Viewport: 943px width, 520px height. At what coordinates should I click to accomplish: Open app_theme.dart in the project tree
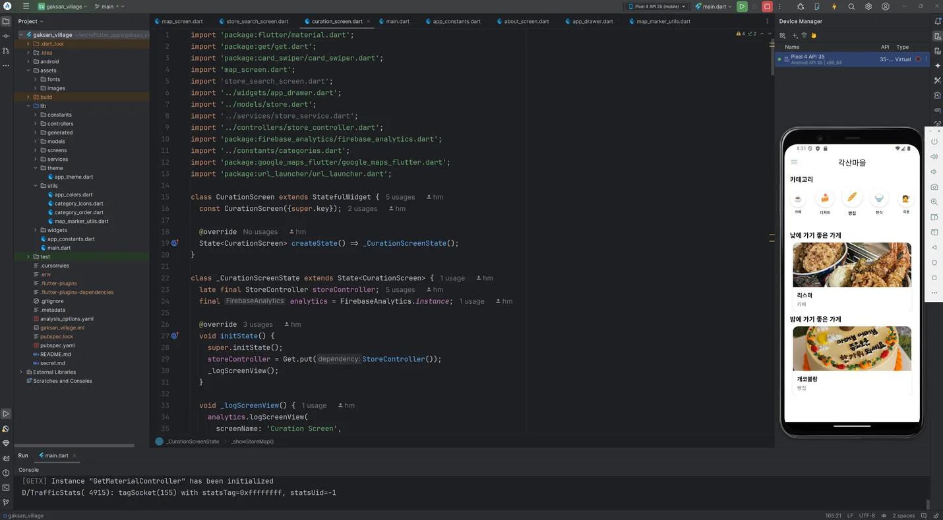pos(73,177)
